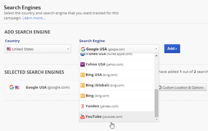
Task: Click gear icon on Custom Location button
Action: (160, 87)
